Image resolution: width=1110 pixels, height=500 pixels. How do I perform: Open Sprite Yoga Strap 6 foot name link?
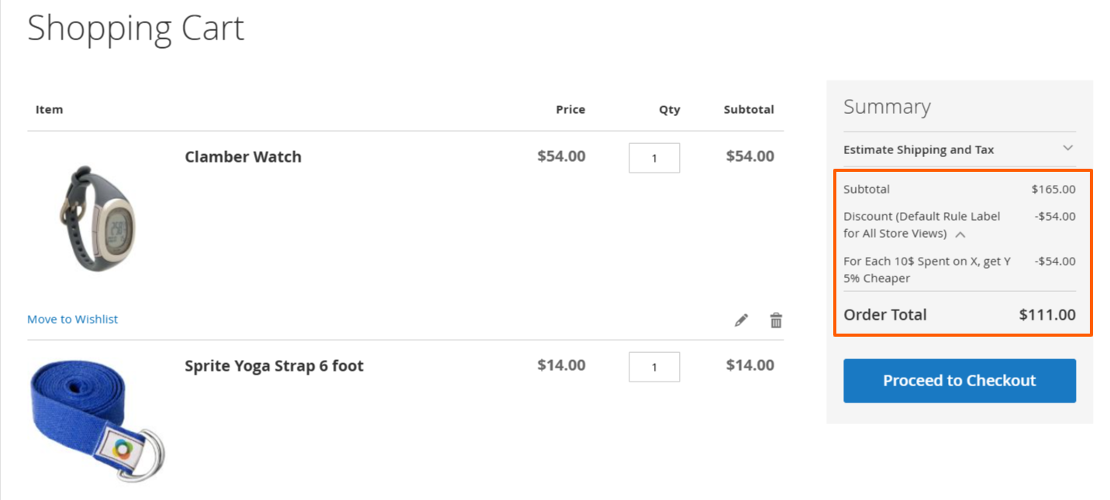pyautogui.click(x=274, y=365)
